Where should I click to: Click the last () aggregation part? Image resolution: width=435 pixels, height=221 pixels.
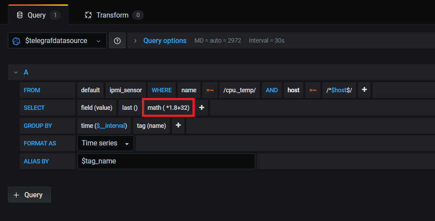130,108
